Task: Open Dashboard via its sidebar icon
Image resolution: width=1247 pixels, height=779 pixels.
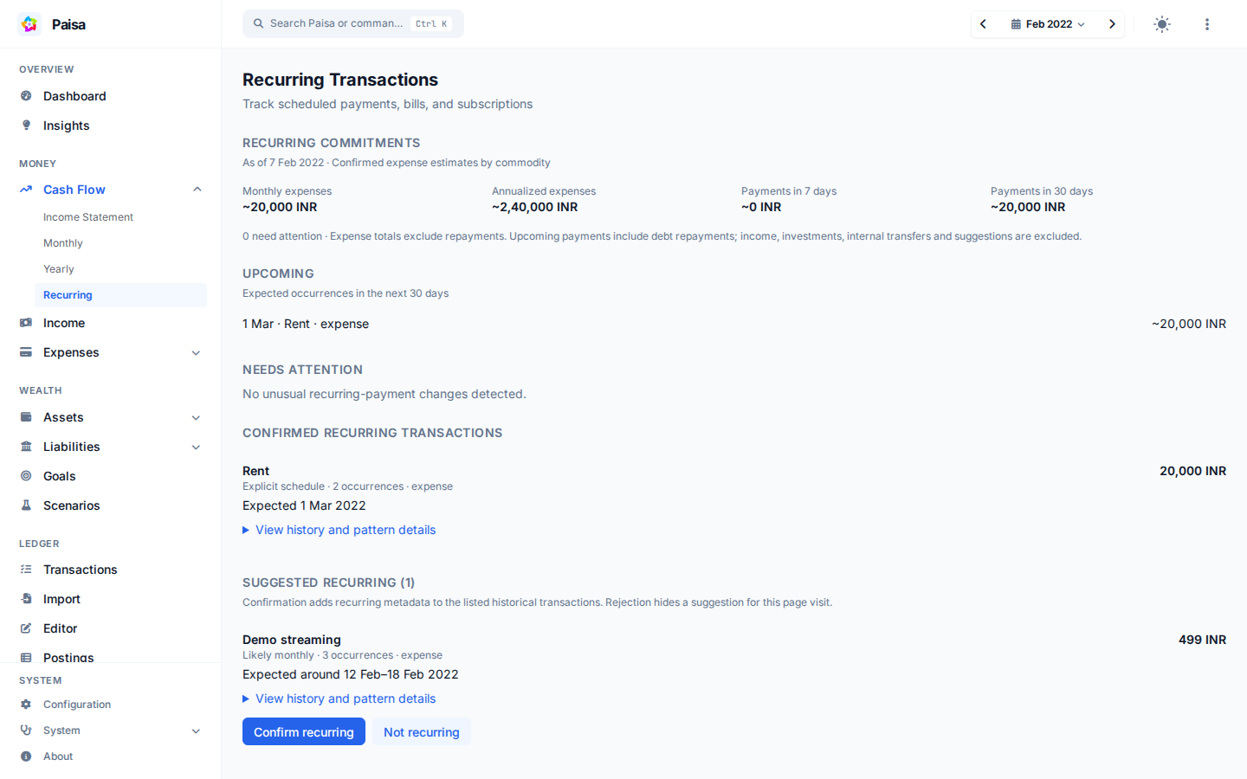Action: [26, 96]
